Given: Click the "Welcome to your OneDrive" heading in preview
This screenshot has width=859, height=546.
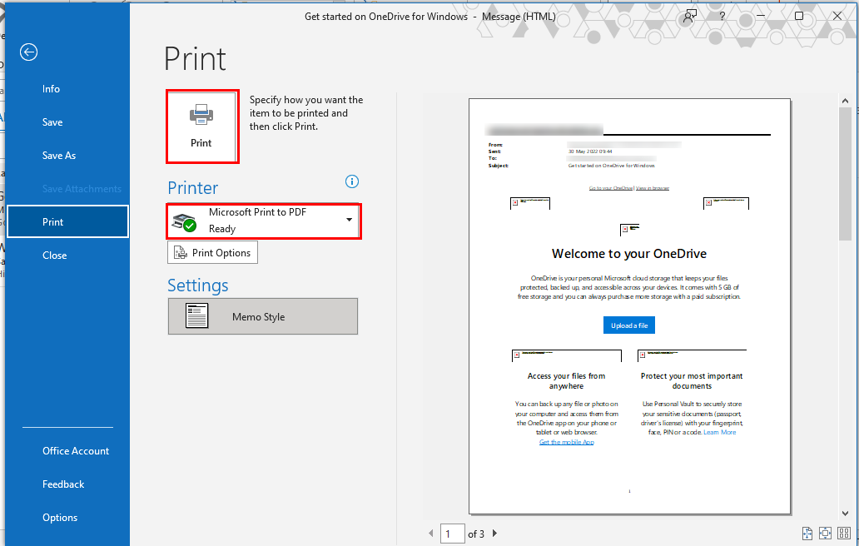Looking at the screenshot, I should tap(629, 254).
